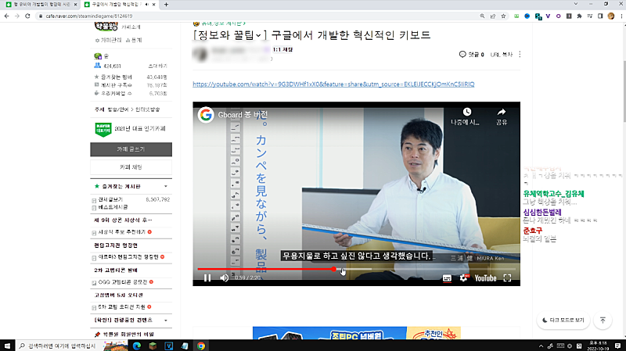This screenshot has width=626, height=351.
Task: Click the purple V extension icon
Action: [x=549, y=16]
